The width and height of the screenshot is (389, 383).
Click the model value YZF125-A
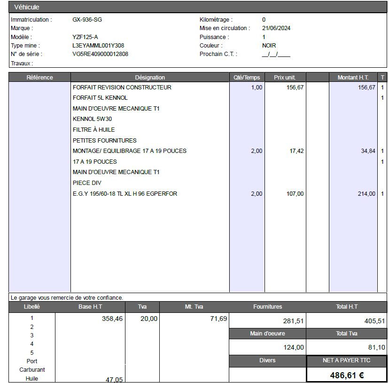pos(85,37)
